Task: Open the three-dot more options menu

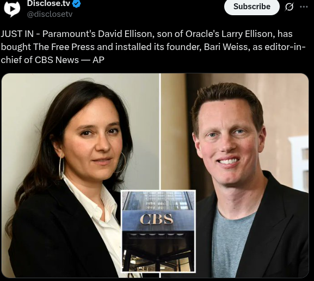Action: click(x=304, y=7)
